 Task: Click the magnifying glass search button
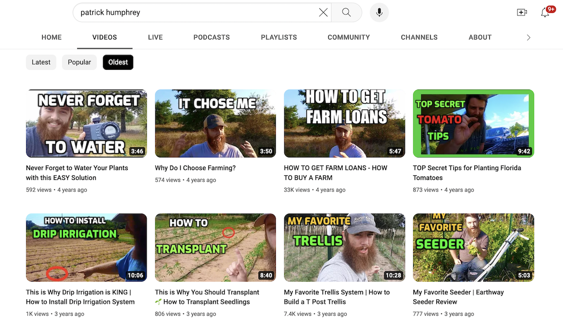point(346,13)
